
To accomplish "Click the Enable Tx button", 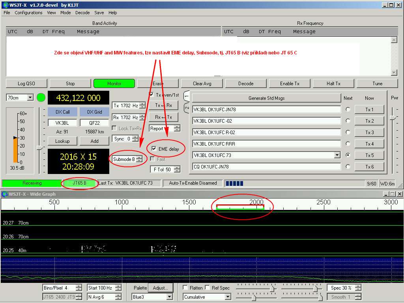I will point(290,84).
